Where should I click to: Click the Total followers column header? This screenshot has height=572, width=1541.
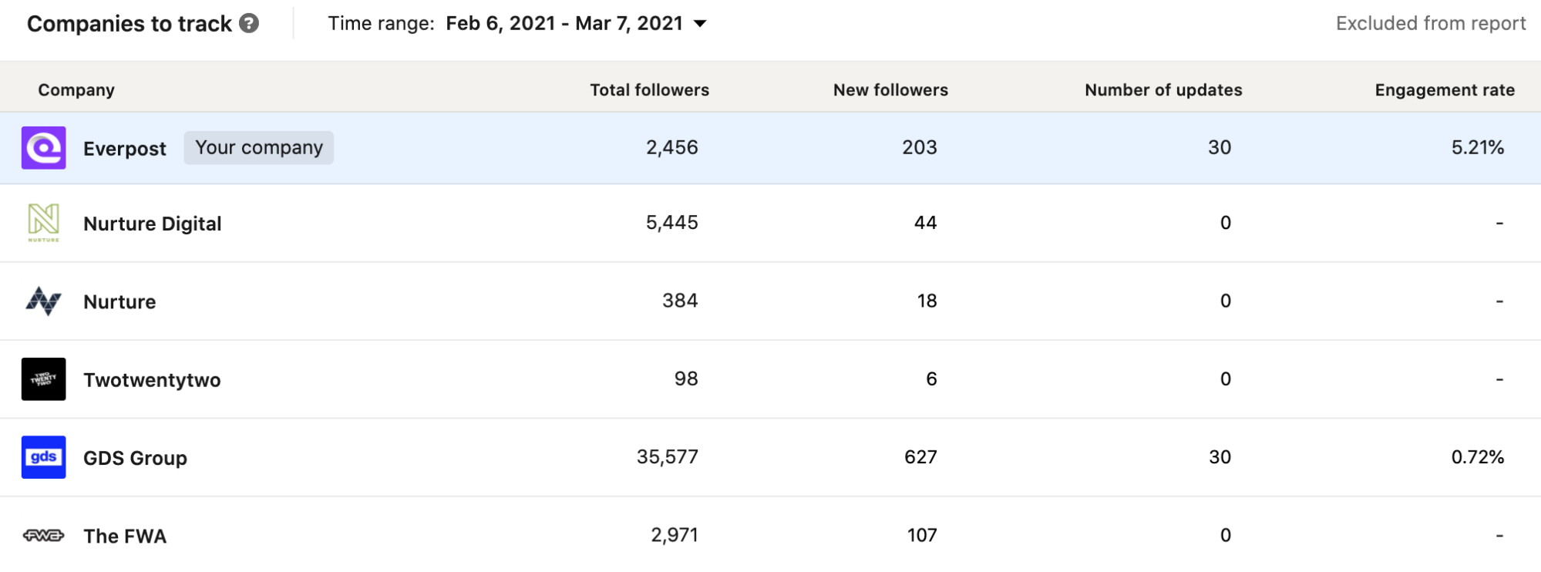(650, 90)
